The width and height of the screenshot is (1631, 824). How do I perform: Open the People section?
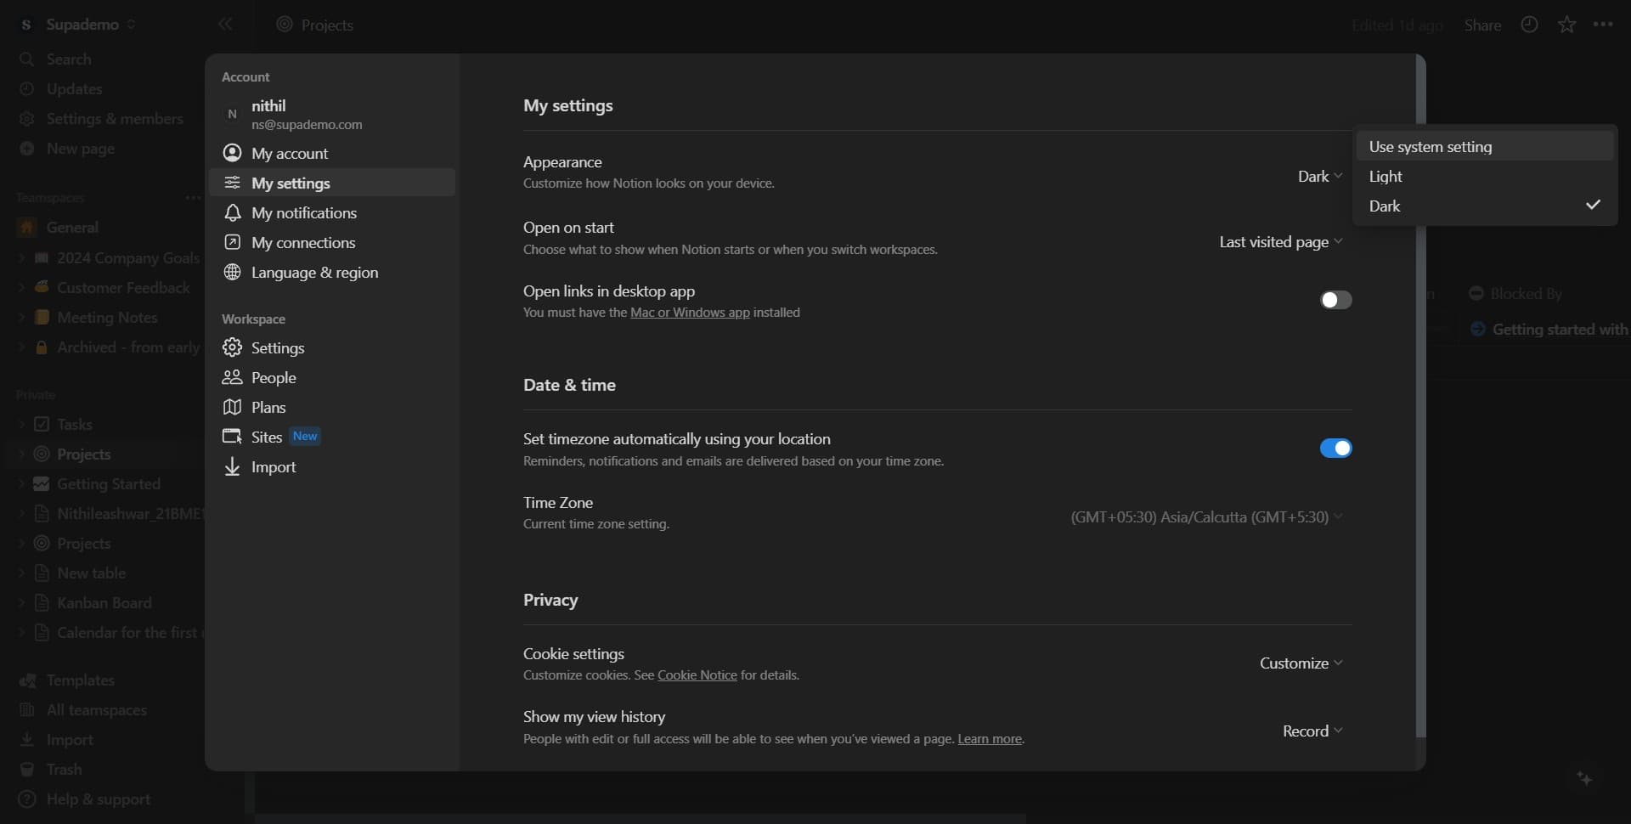click(272, 377)
